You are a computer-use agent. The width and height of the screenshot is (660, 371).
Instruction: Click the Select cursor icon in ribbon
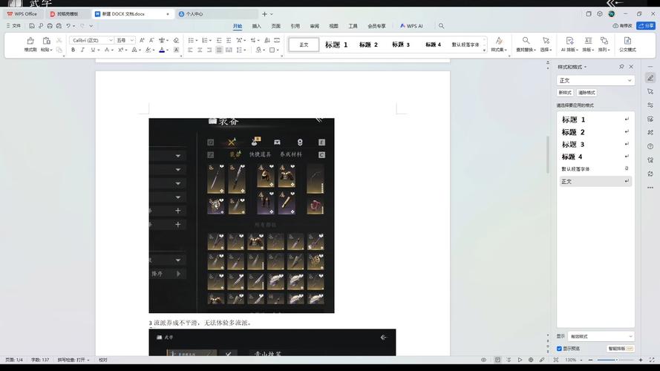(546, 40)
